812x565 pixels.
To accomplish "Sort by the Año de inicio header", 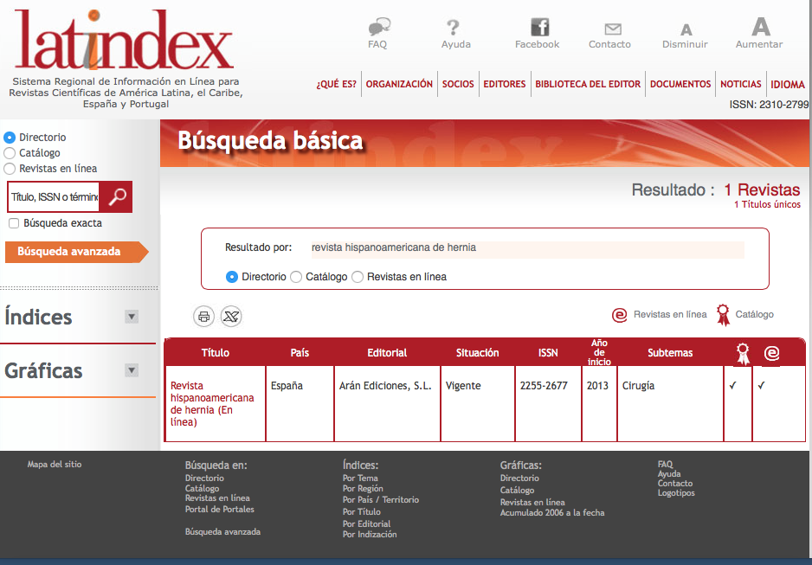I will 599,352.
